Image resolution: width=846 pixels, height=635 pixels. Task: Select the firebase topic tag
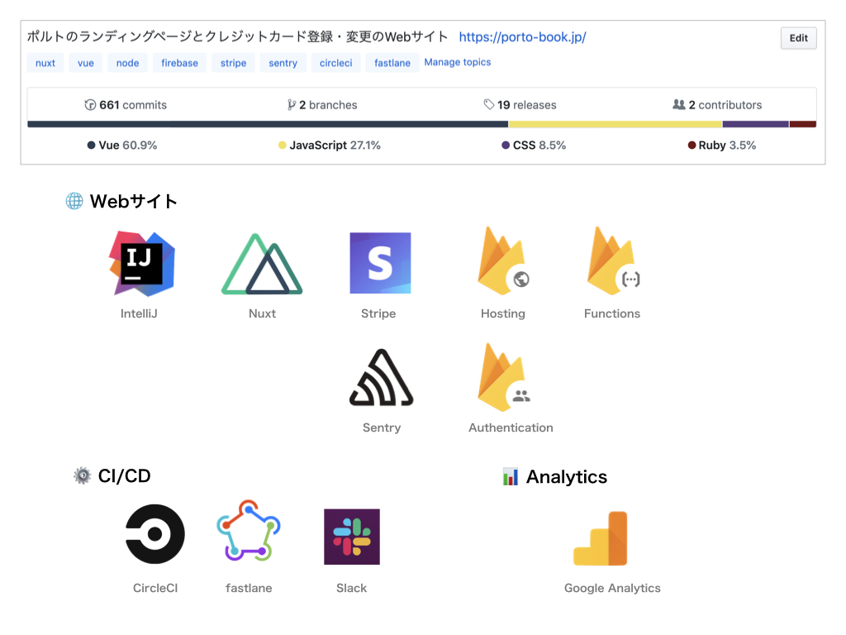point(179,63)
